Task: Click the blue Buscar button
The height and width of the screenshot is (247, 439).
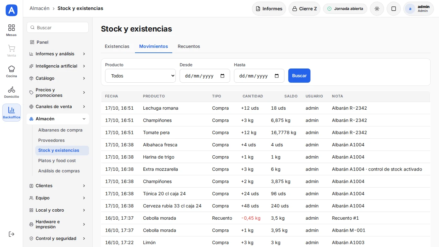Action: (299, 76)
